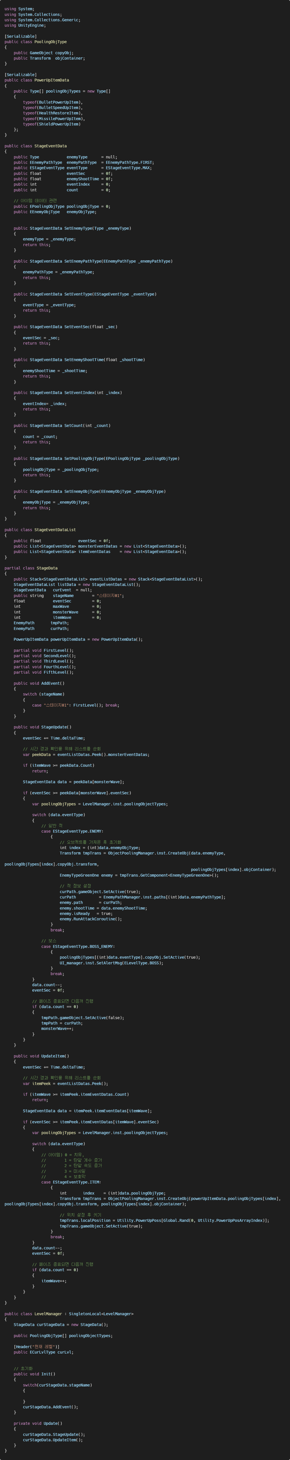This screenshot has width=290, height=1460.
Task: Click the "partial void ThirdLevel();" line
Action: 44,661
